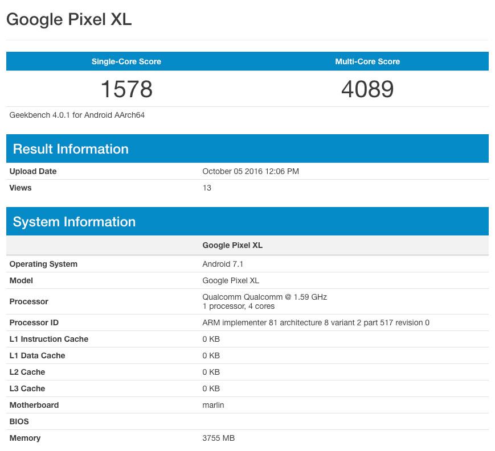Viewport: 495px width, 451px height.
Task: Click the Model row label
Action: coord(21,280)
